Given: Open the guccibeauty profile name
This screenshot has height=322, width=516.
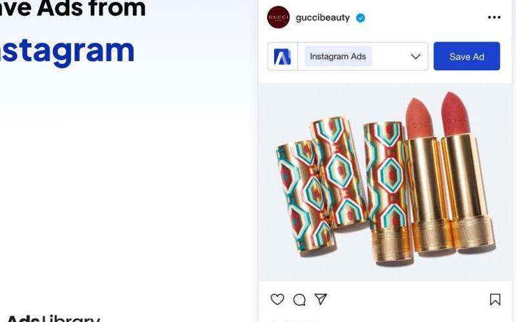Looking at the screenshot, I should [322, 17].
